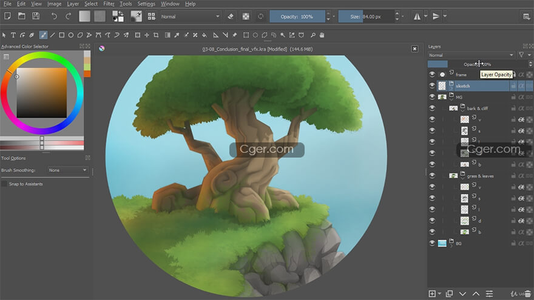Viewport: 534px width, 300px height.
Task: Move layer up with the arrow
Action: (476, 293)
